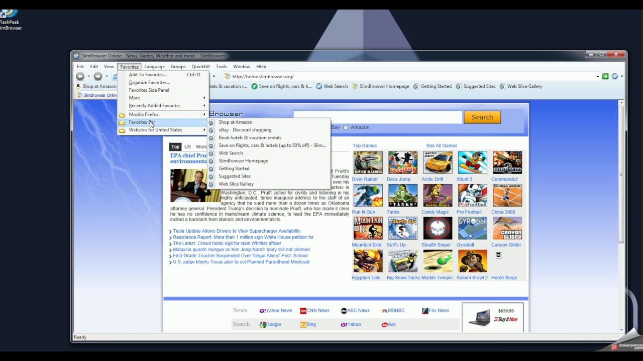This screenshot has height=361, width=643.
Task: Toggle the Favorites Bar menu entry
Action: tap(142, 122)
